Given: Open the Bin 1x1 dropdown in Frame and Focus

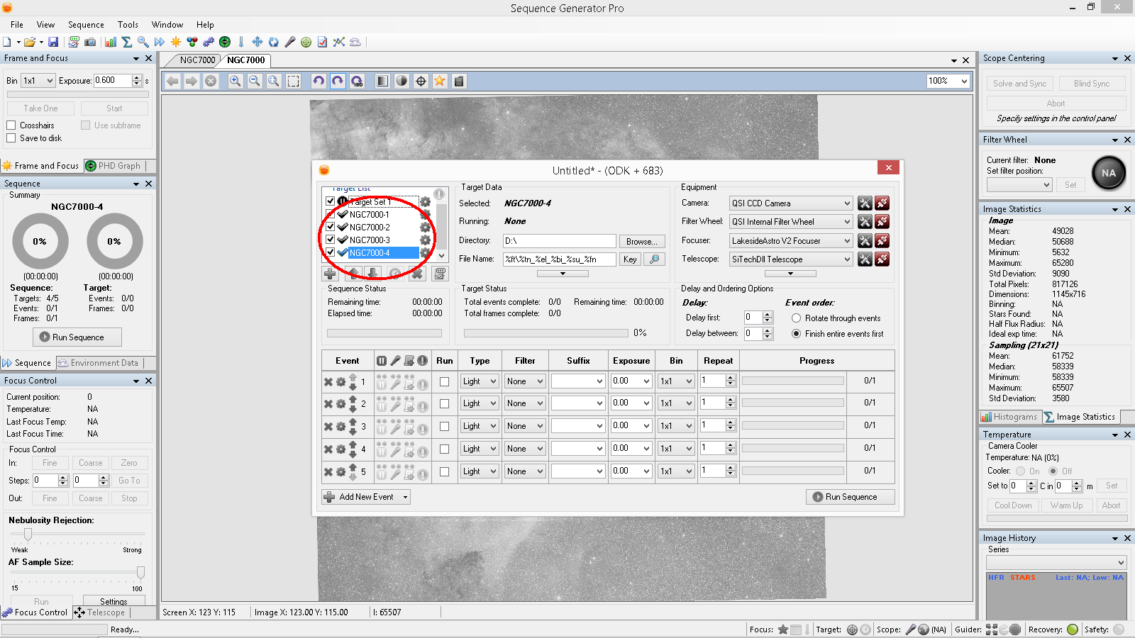Looking at the screenshot, I should point(38,81).
